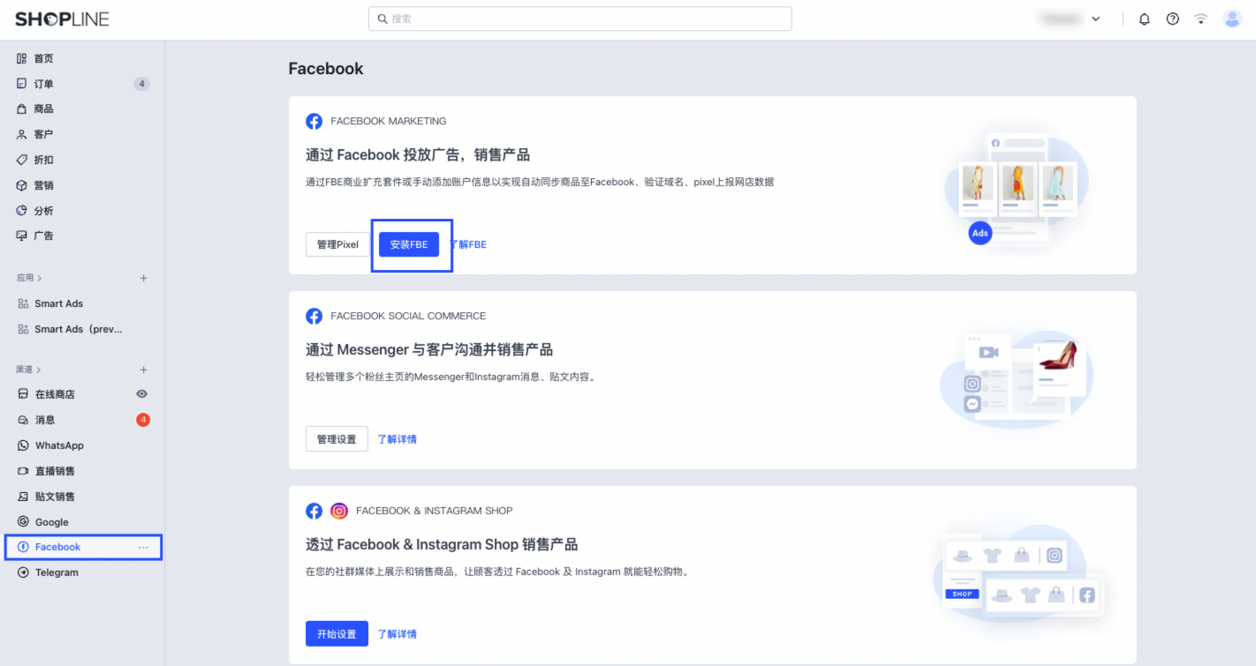Click the 搜索 search field

pyautogui.click(x=580, y=19)
